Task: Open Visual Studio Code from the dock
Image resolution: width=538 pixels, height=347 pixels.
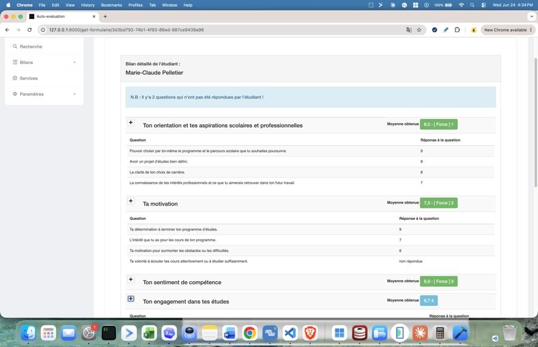Action: [291, 333]
